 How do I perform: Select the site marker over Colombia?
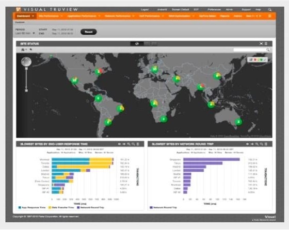click(98, 98)
